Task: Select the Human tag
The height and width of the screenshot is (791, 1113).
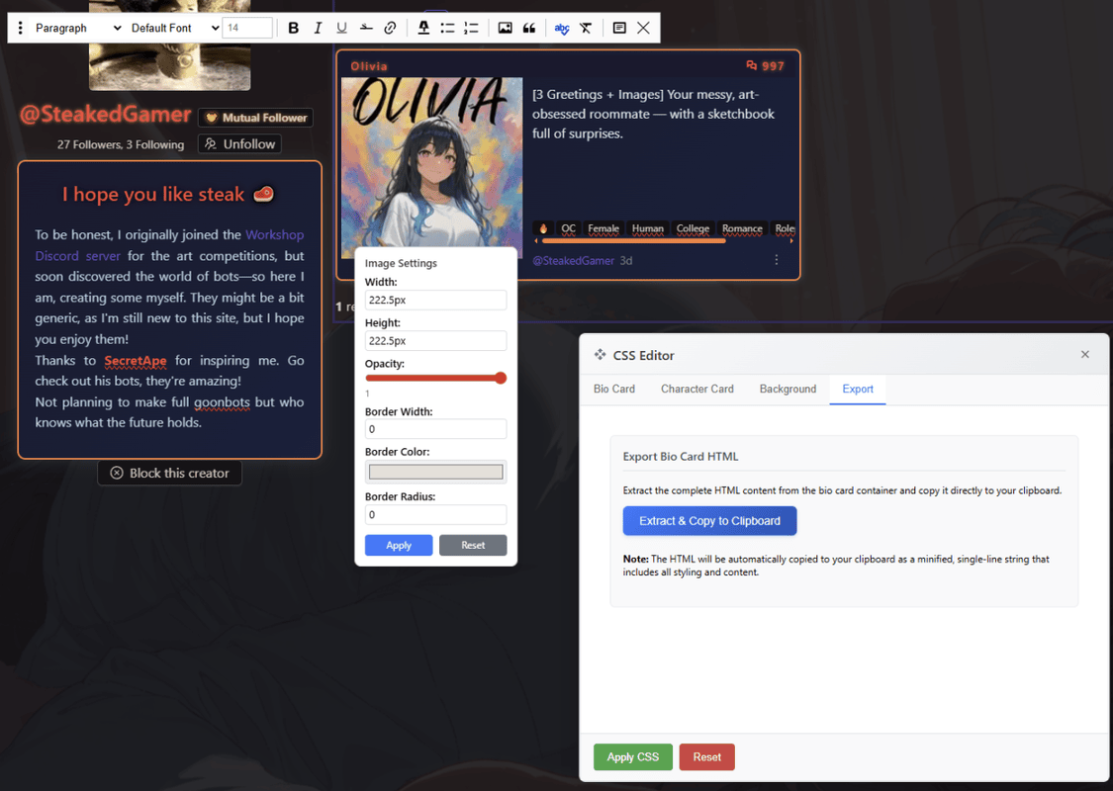Action: click(647, 228)
